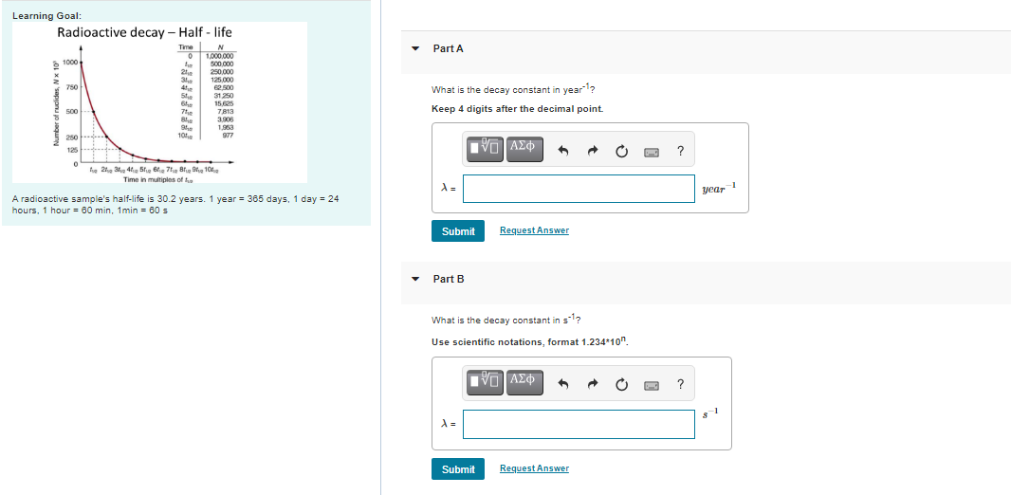The height and width of the screenshot is (495, 1011).
Task: Click the reset icon in Part A toolbar
Action: pyautogui.click(x=621, y=152)
